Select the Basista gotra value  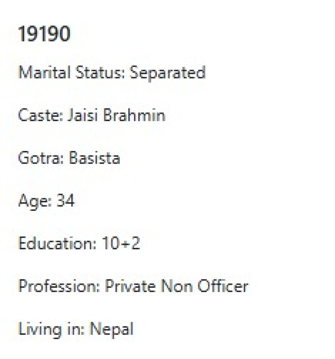point(94,158)
